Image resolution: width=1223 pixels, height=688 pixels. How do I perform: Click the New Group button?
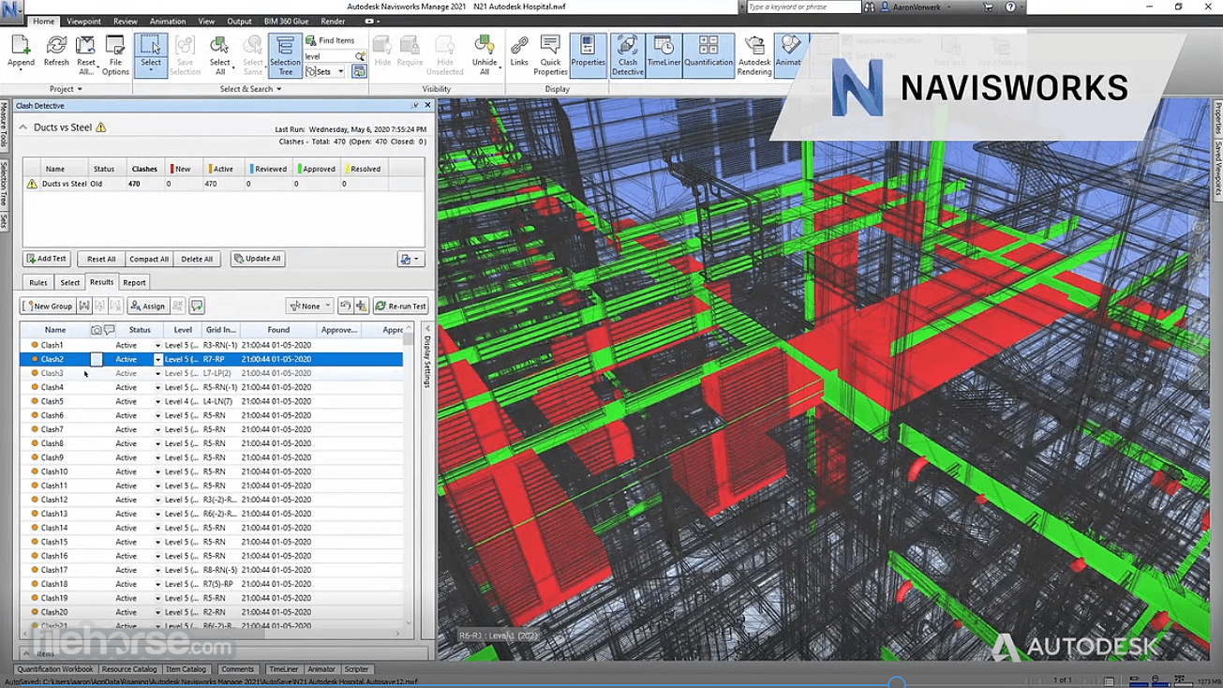[x=48, y=306]
